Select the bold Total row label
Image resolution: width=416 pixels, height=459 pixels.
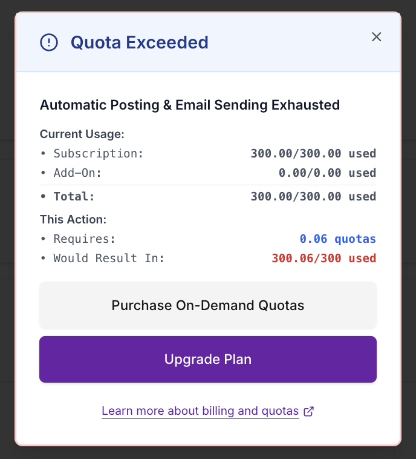tap(74, 197)
